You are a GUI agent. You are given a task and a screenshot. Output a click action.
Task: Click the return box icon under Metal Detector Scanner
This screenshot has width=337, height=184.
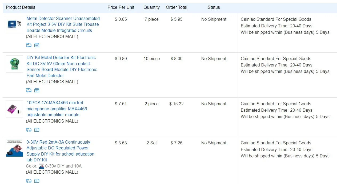pos(37,45)
